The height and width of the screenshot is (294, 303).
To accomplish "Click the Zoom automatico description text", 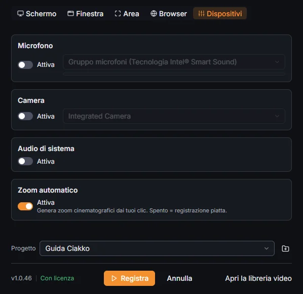I will pos(132,210).
